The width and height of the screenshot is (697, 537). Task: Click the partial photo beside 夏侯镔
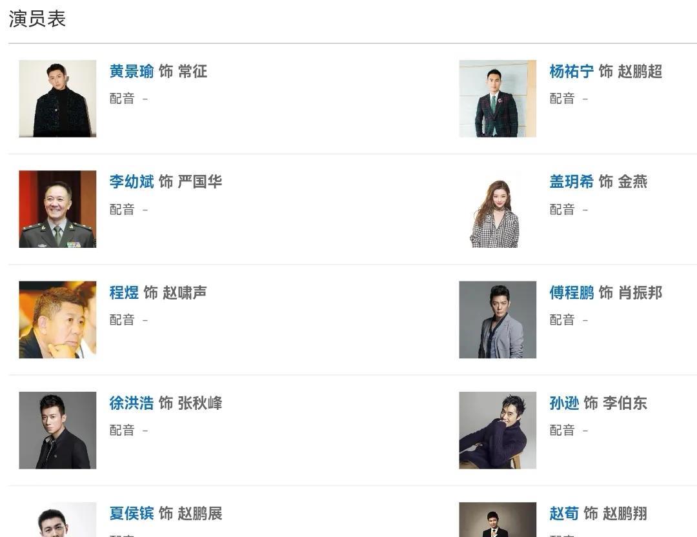tap(57, 520)
